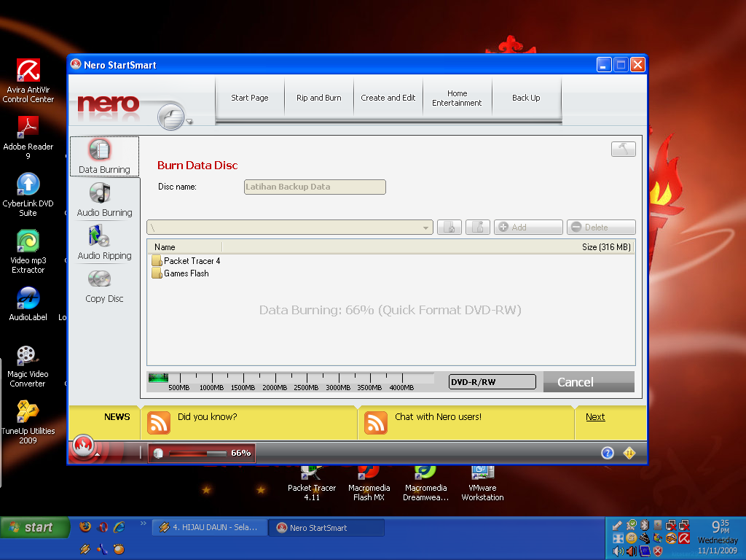The image size is (746, 560).
Task: Click the Did you know RSS icon
Action: (x=158, y=423)
